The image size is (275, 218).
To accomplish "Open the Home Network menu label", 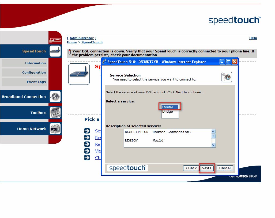I will [x=31, y=129].
